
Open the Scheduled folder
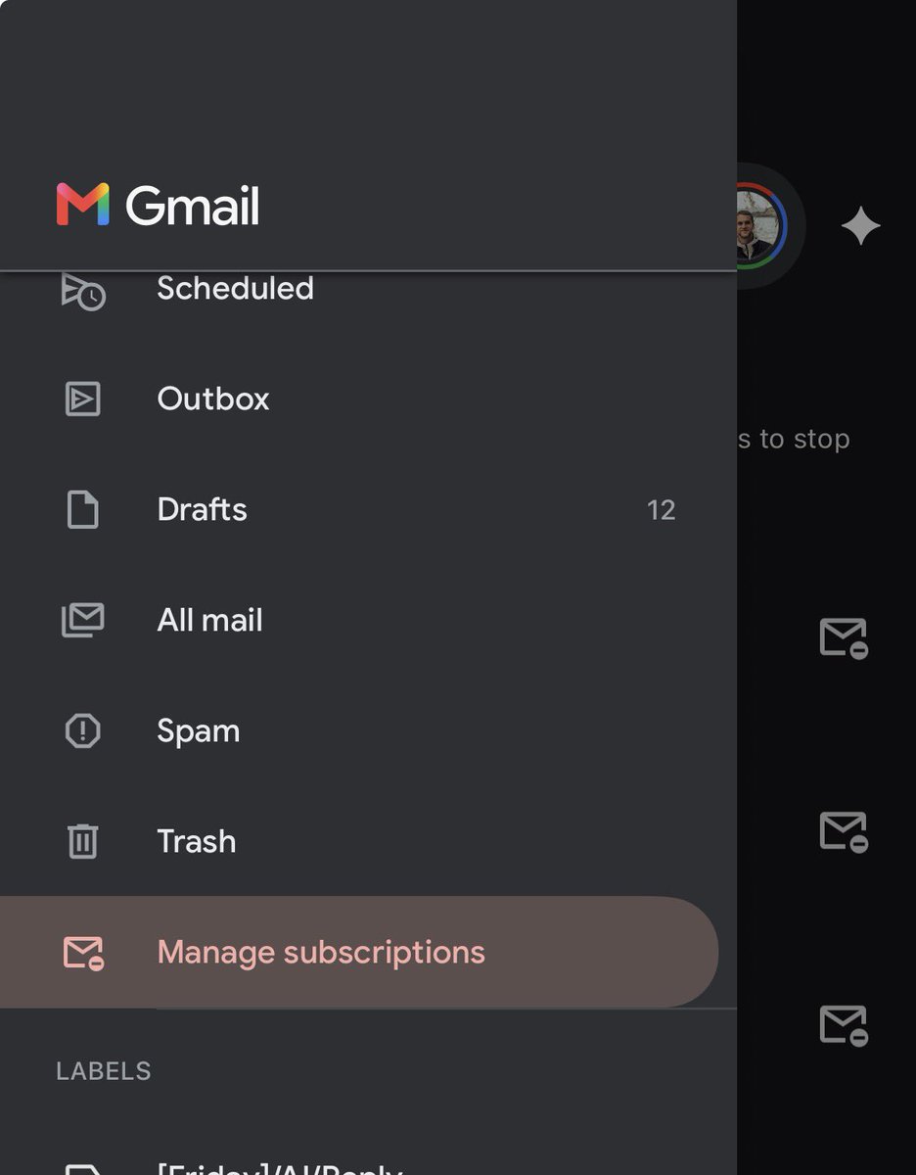(x=368, y=290)
